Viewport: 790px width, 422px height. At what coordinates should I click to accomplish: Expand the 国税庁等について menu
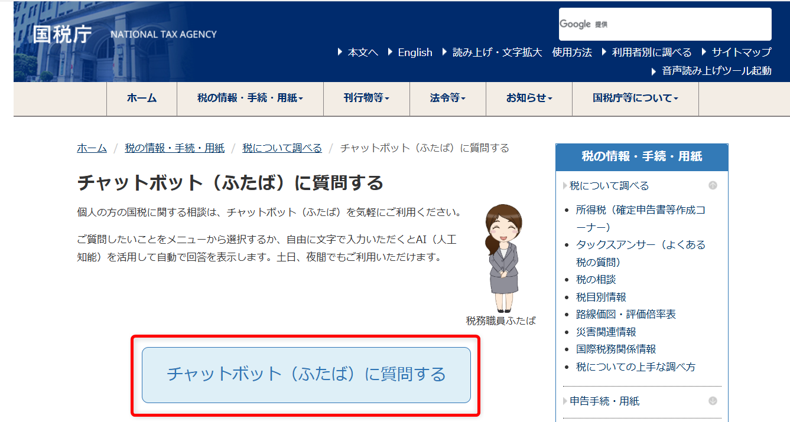pyautogui.click(x=635, y=99)
